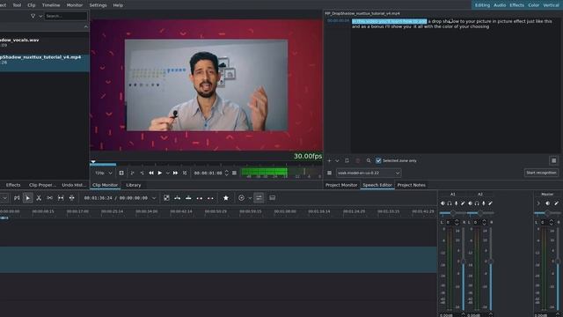Collapse the project bin header chevron
563x317 pixels.
pos(86,27)
